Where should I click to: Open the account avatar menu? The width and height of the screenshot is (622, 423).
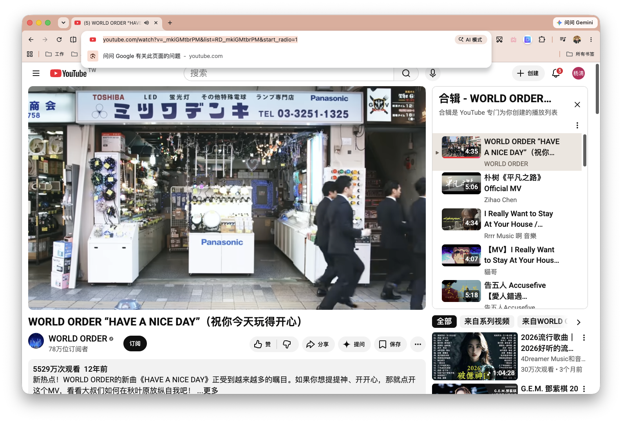coord(579,73)
